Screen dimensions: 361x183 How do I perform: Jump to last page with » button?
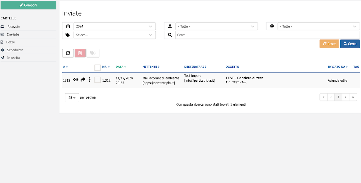tap(353, 97)
